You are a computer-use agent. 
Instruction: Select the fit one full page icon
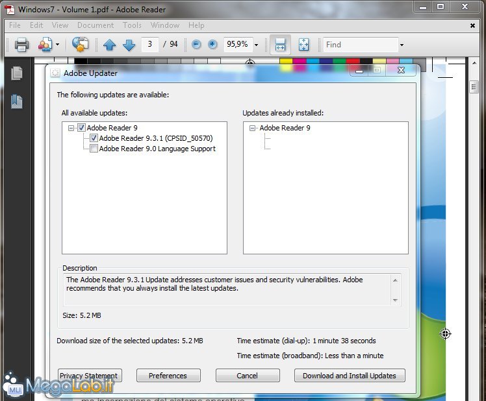pyautogui.click(x=303, y=45)
